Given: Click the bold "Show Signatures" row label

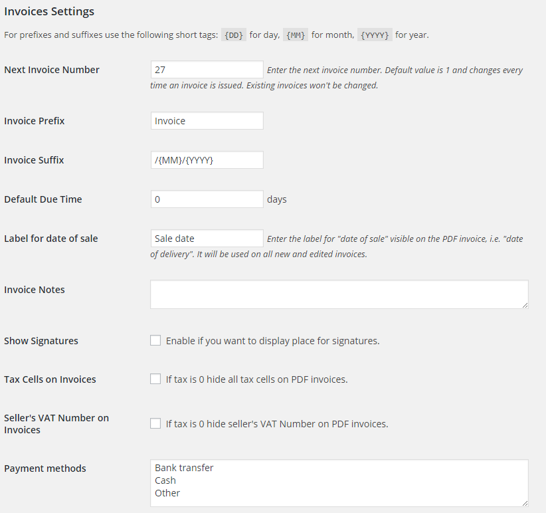Looking at the screenshot, I should [41, 341].
